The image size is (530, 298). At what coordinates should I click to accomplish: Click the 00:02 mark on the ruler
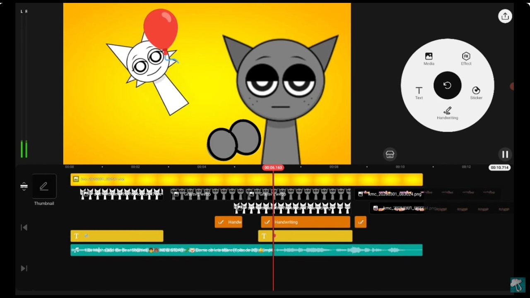point(135,167)
